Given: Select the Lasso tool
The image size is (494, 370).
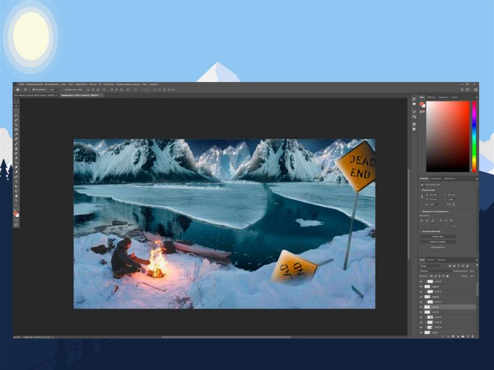Looking at the screenshot, I should point(16,115).
